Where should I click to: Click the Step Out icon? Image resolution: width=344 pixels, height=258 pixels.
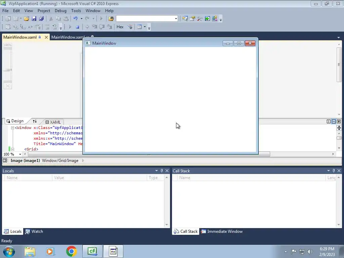(110, 27)
